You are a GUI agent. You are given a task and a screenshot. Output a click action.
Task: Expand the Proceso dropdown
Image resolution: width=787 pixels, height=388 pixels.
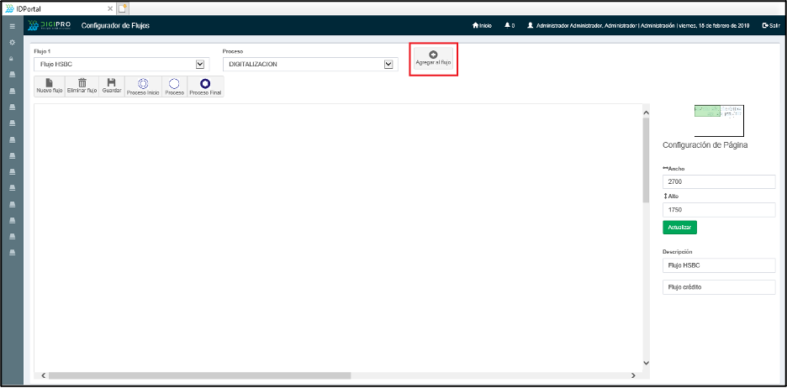tap(388, 64)
